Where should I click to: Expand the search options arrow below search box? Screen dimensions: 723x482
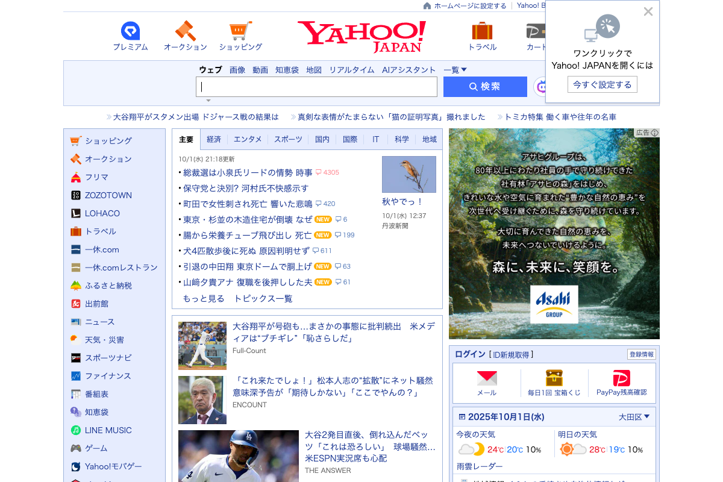pos(208,101)
